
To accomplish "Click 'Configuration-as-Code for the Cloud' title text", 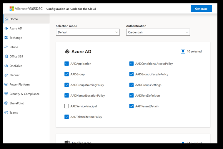I will (71, 9).
